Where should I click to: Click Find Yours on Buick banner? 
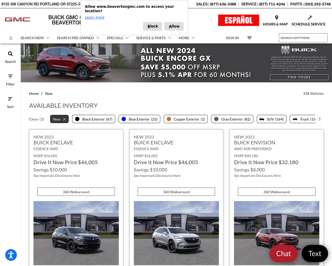click(299, 77)
